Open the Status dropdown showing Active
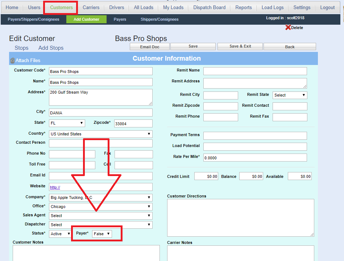344x261 pixels. pyautogui.click(x=60, y=234)
